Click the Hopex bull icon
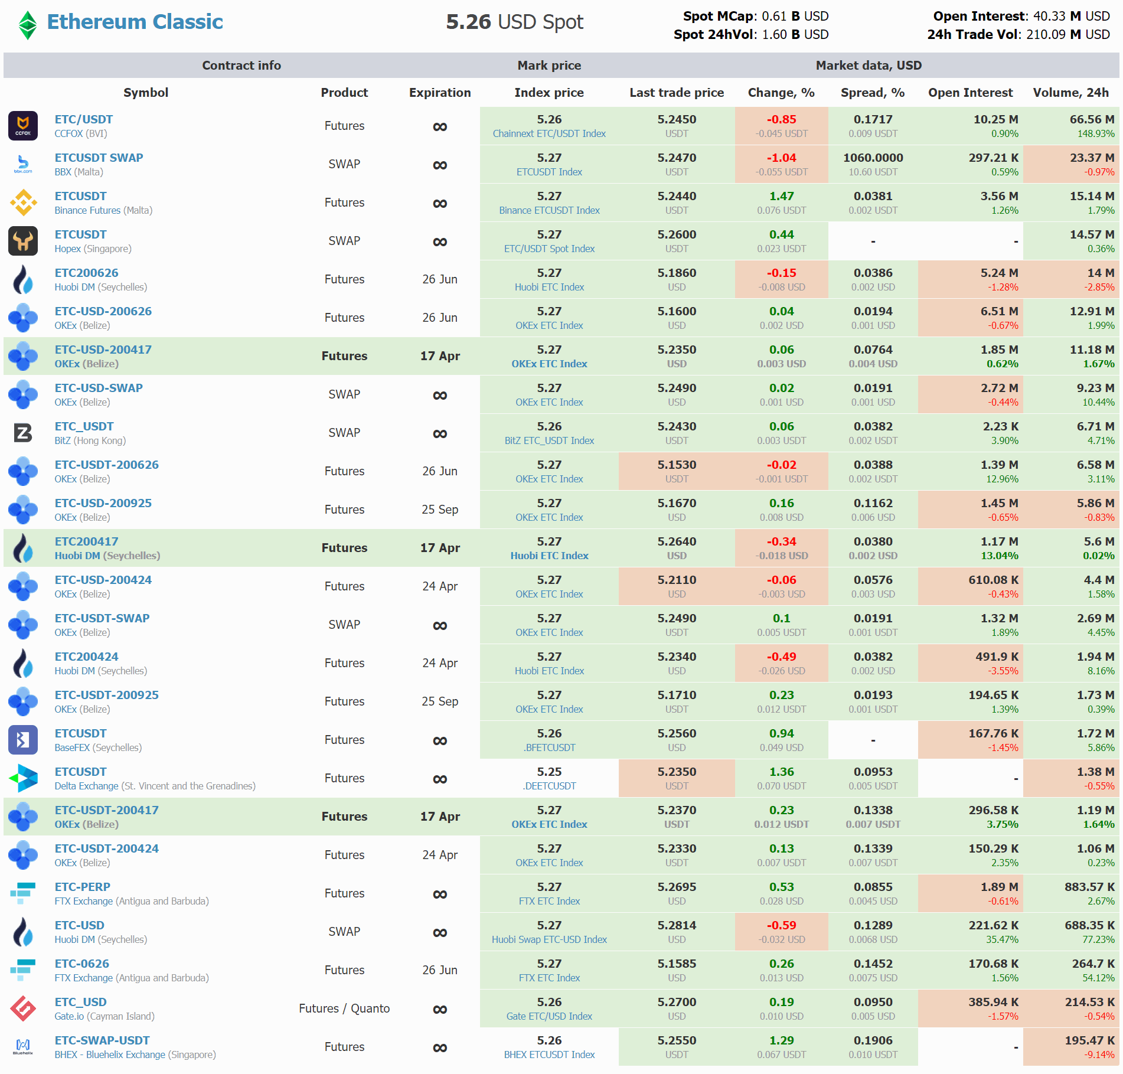The height and width of the screenshot is (1074, 1123). coord(23,241)
